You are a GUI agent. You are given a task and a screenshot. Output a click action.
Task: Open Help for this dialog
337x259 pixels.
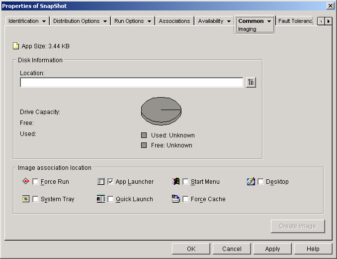[x=313, y=249]
